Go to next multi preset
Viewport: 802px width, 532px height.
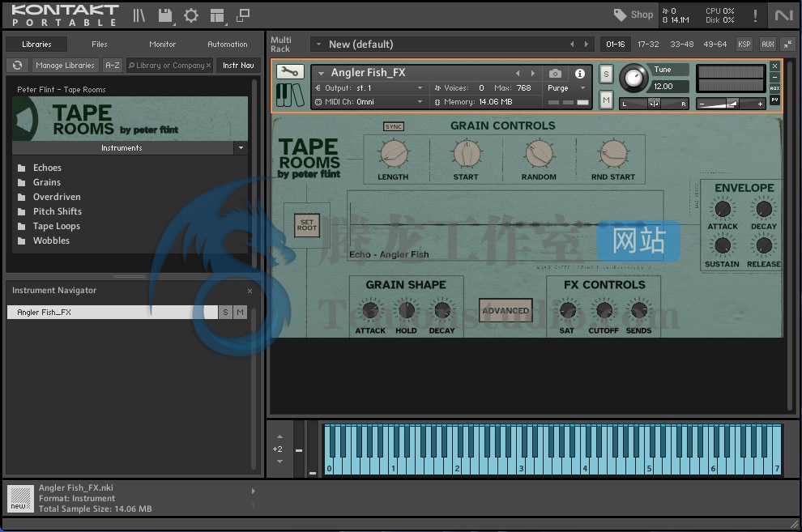pyautogui.click(x=587, y=45)
